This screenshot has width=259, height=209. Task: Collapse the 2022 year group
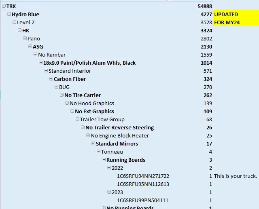point(109,168)
